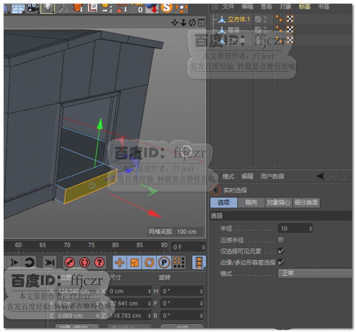356x332 pixels.
Task: Click the 立方体.1 layer square icon
Action: 258,19
